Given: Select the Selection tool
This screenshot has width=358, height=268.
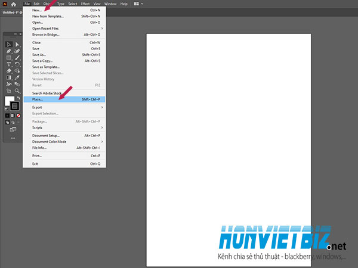Looking at the screenshot, I should pyautogui.click(x=9, y=44).
